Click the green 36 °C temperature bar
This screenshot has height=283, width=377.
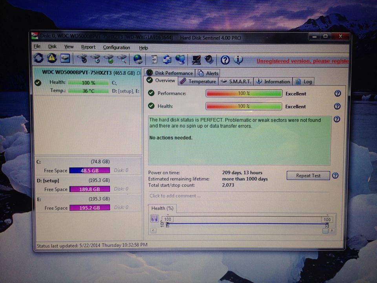pyautogui.click(x=88, y=91)
